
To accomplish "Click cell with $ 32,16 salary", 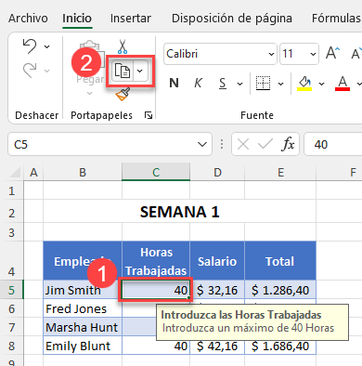I will 217,290.
